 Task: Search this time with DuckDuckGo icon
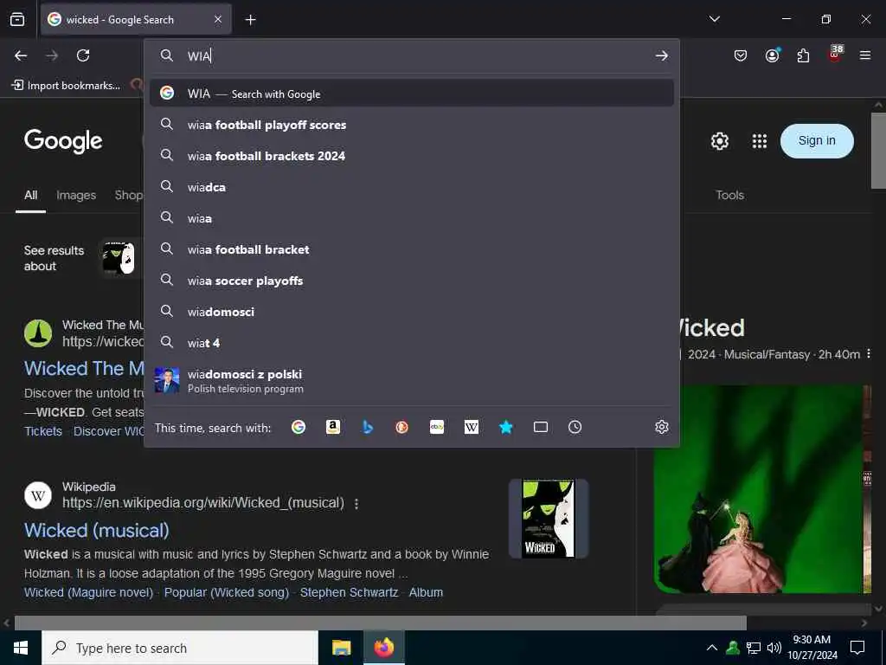coord(402,427)
